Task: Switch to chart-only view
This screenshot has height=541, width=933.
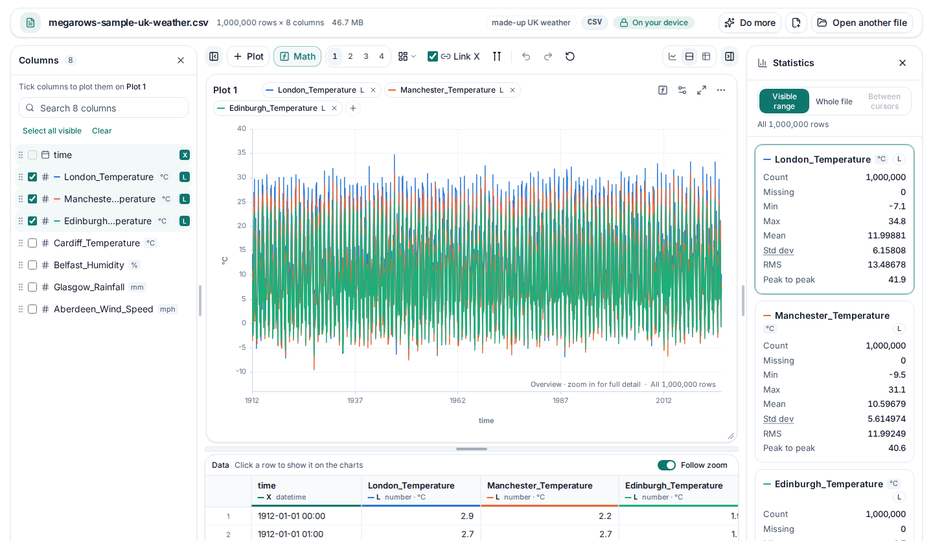Action: pos(673,56)
